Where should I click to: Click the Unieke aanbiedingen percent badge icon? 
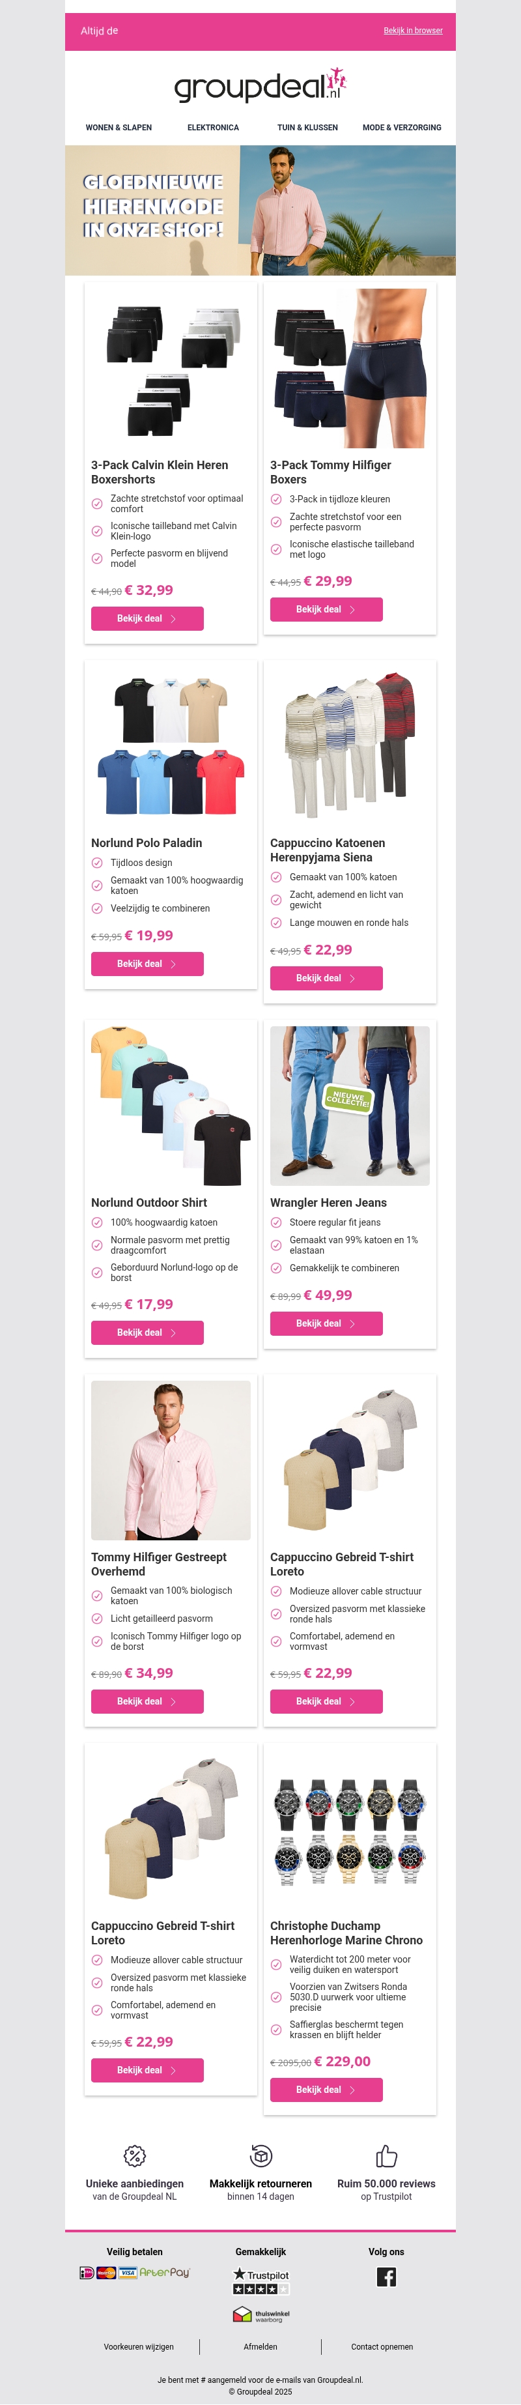click(134, 2155)
